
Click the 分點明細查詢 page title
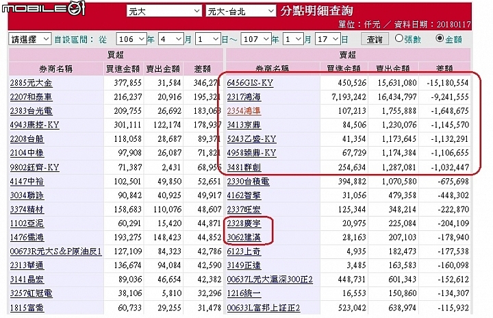point(316,11)
